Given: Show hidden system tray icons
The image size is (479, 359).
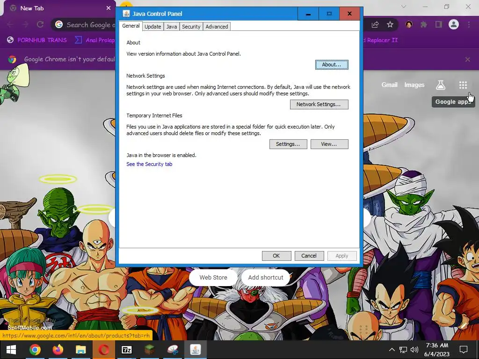Looking at the screenshot, I should click(392, 350).
